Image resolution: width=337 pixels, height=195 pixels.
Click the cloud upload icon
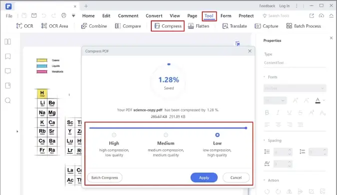322,15
